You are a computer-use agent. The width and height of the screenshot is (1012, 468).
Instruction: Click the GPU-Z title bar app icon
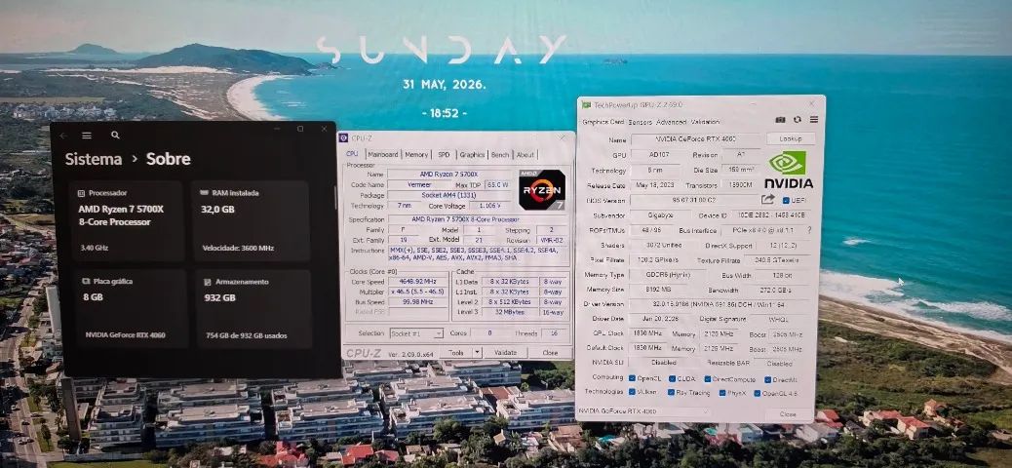[587, 104]
